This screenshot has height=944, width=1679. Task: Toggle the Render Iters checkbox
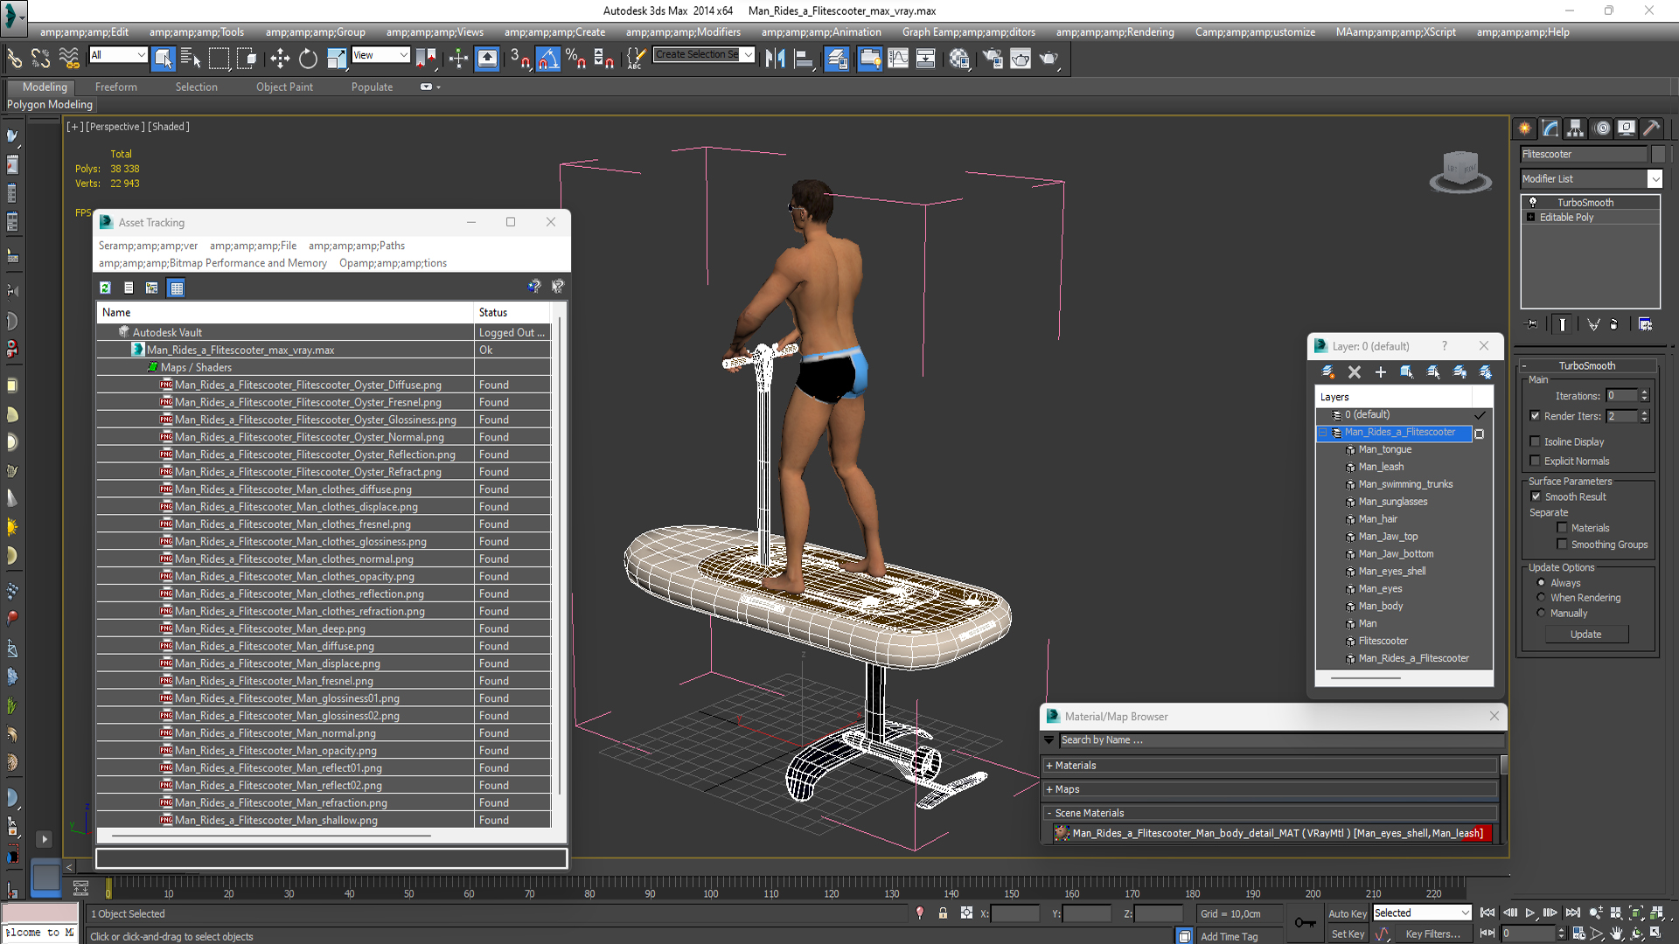(1536, 416)
